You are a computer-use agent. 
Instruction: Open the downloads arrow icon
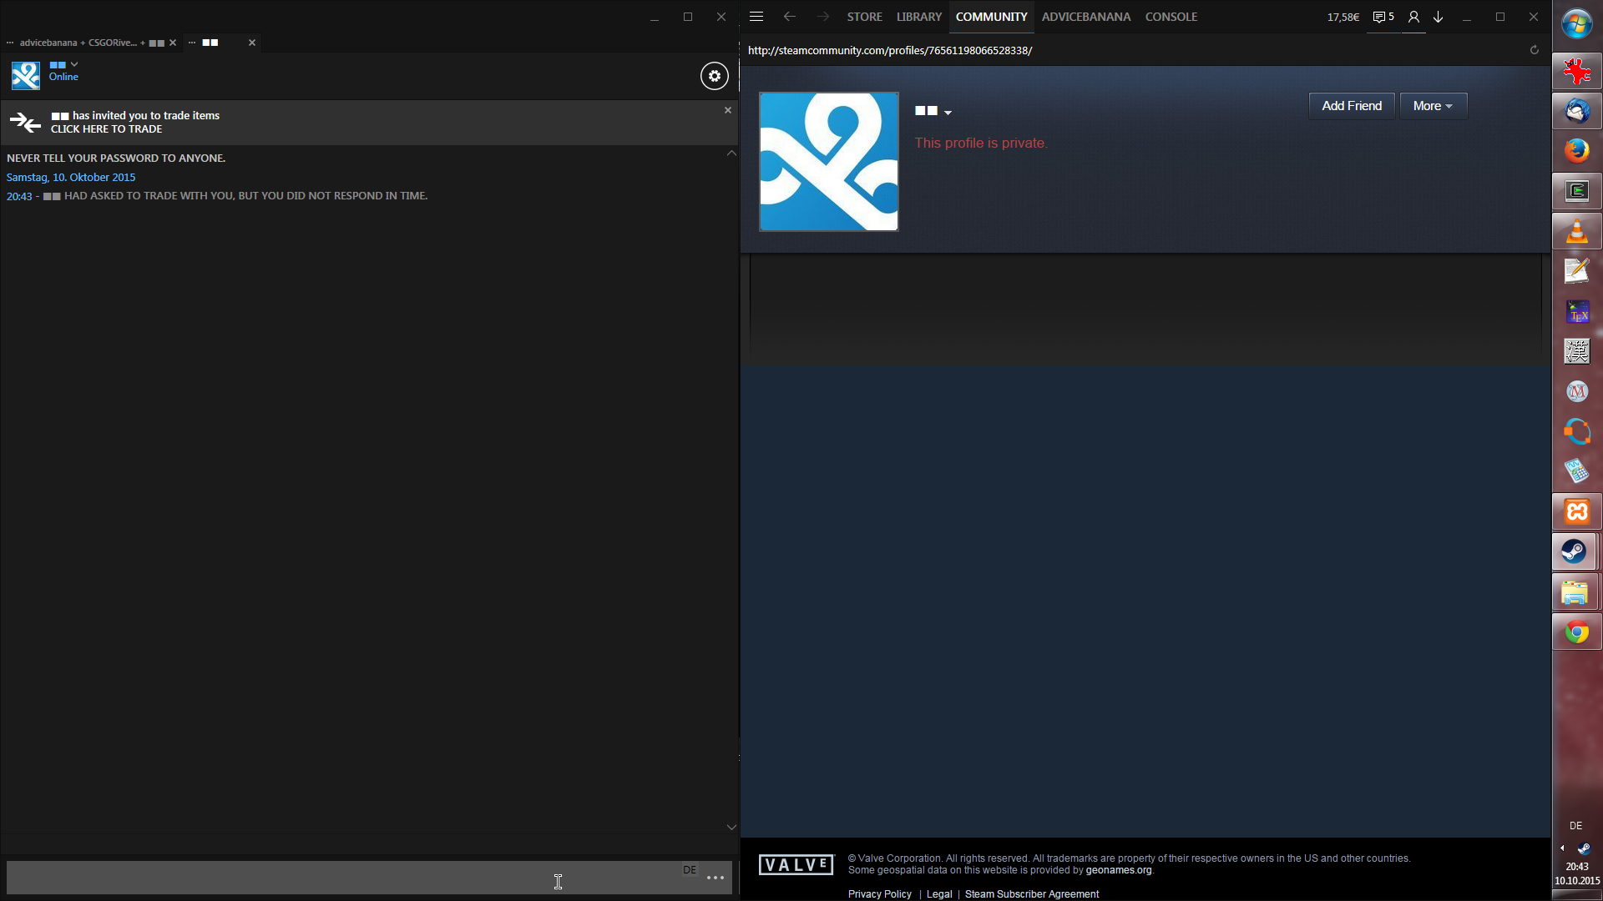[x=1439, y=17]
